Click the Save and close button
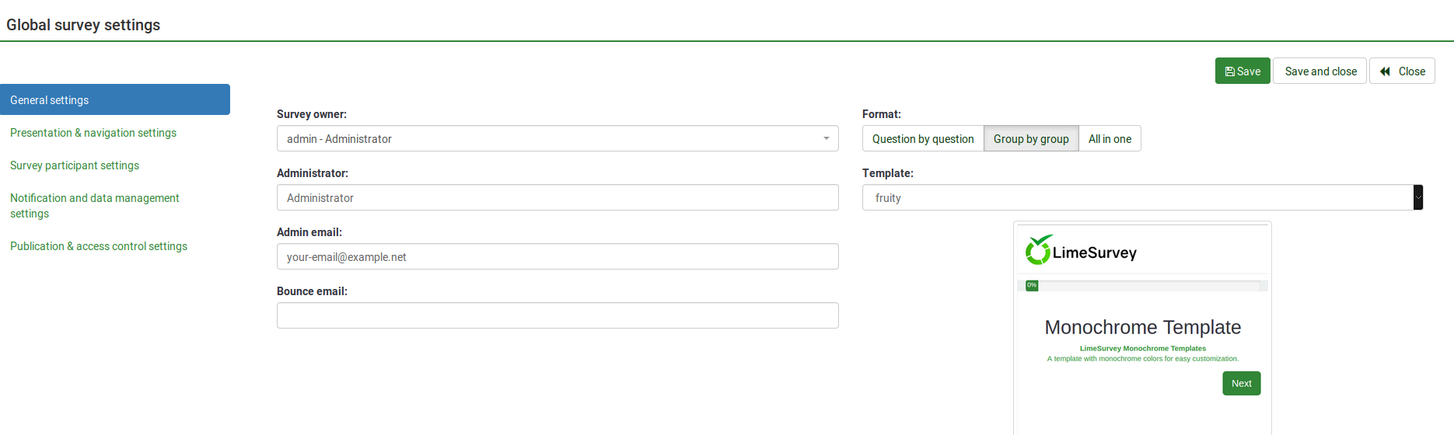This screenshot has height=435, width=1454. (1319, 71)
